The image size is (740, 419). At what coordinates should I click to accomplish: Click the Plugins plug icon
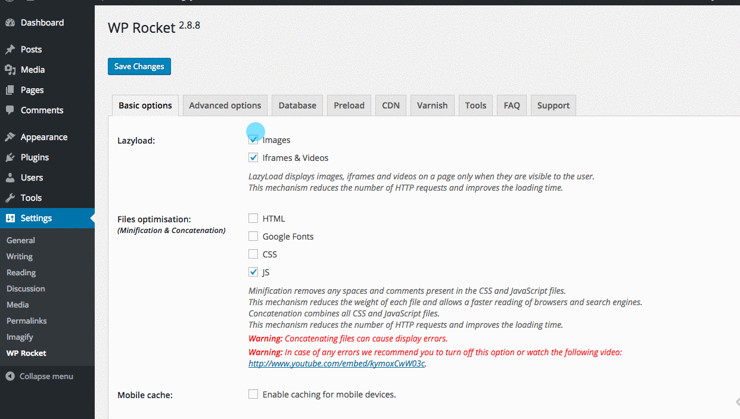[10, 157]
